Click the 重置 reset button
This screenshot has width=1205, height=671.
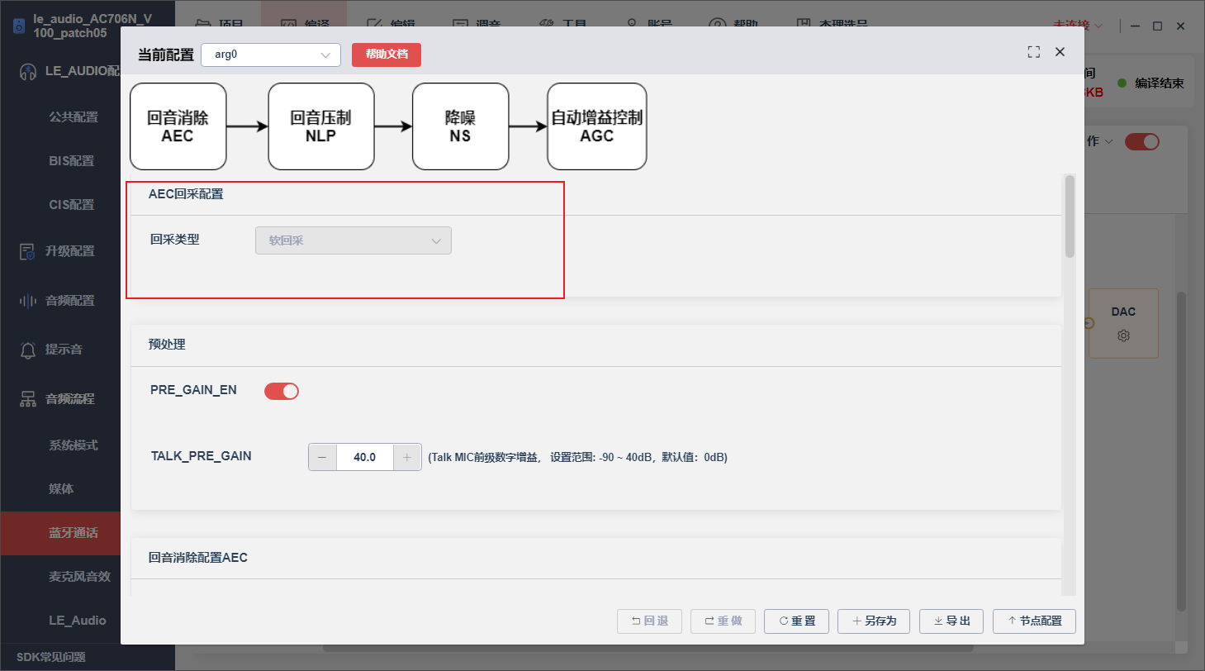pyautogui.click(x=796, y=621)
